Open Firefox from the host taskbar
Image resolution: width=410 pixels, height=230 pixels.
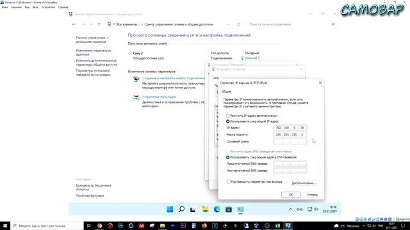click(x=204, y=226)
